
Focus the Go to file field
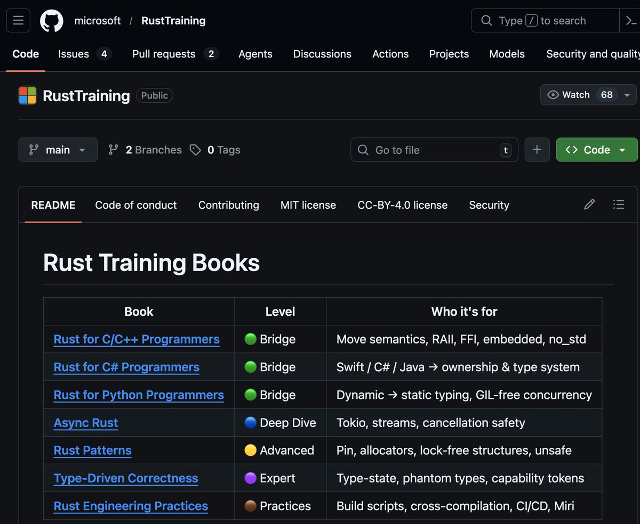[434, 150]
